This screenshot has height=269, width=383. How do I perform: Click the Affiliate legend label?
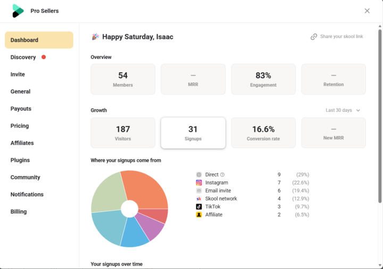point(214,215)
